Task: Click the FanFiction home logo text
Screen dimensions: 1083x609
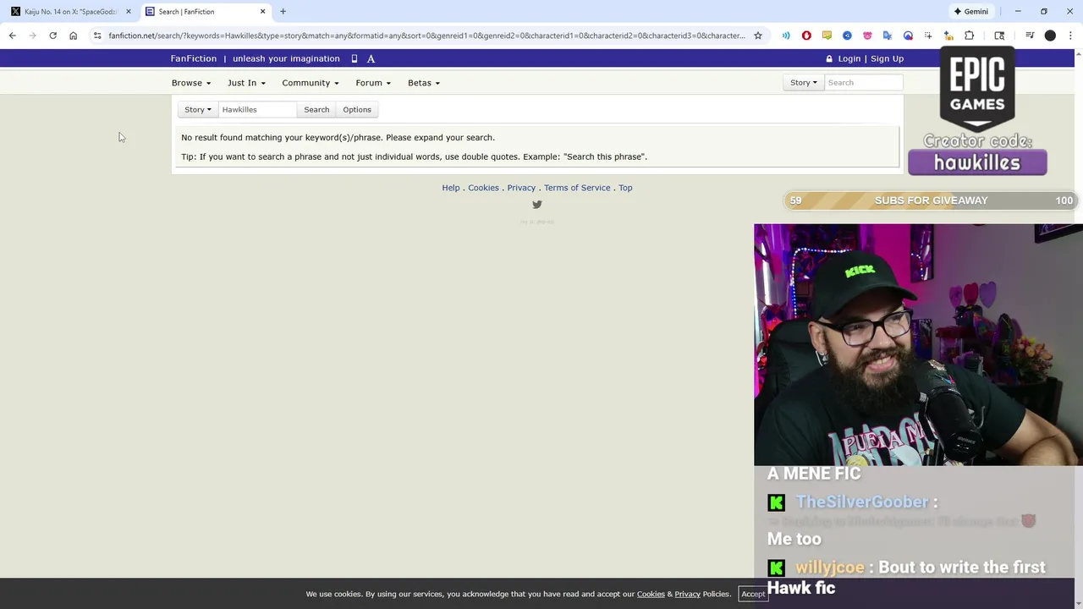Action: (194, 58)
